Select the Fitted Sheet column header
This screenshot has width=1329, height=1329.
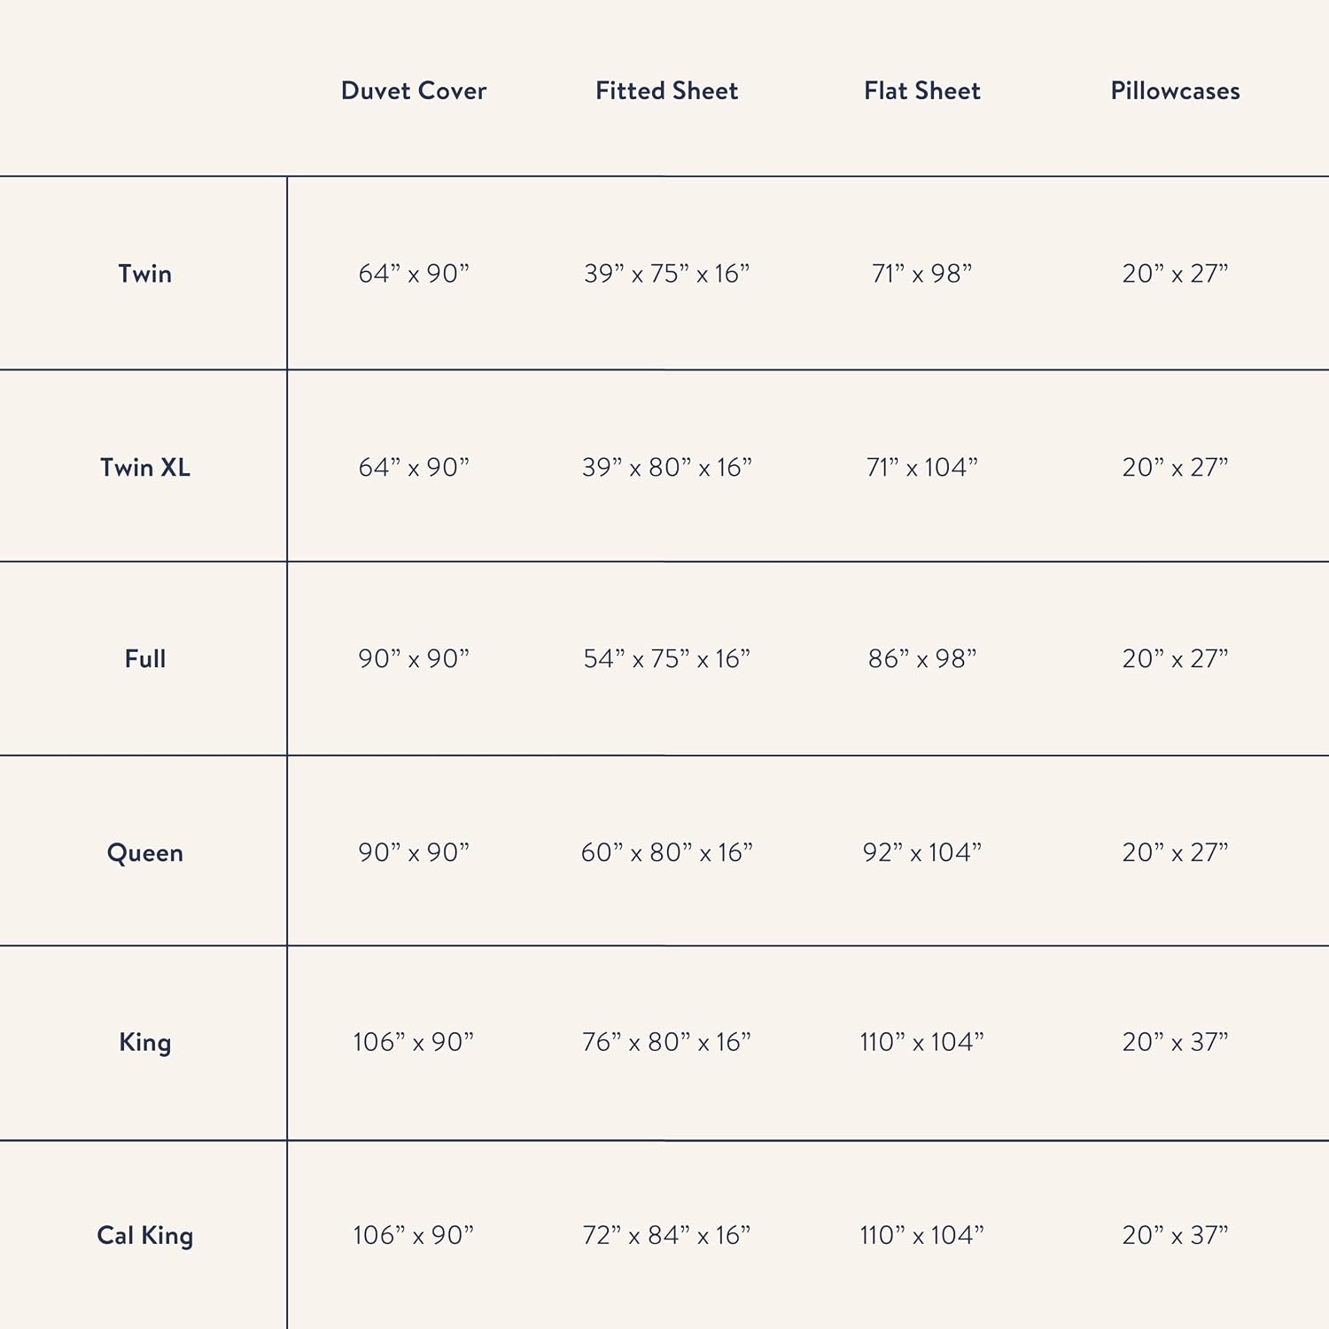click(666, 90)
